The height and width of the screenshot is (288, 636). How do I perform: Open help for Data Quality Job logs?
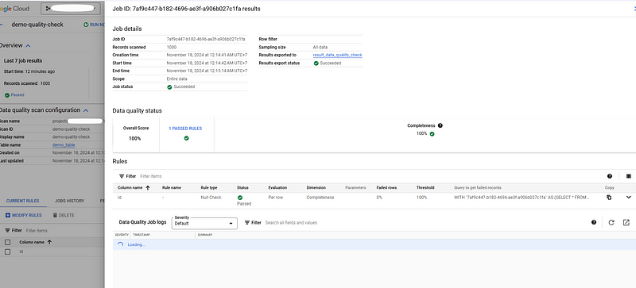594,222
